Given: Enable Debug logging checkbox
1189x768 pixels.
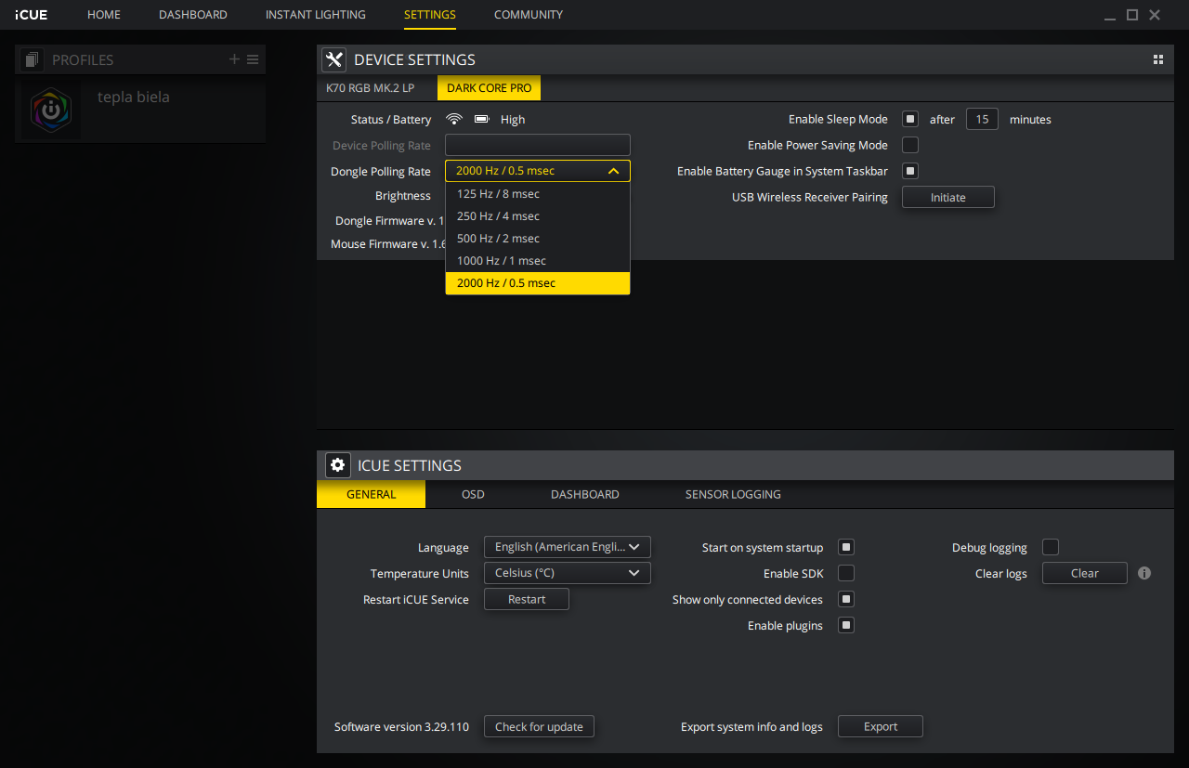Looking at the screenshot, I should pyautogui.click(x=1051, y=547).
